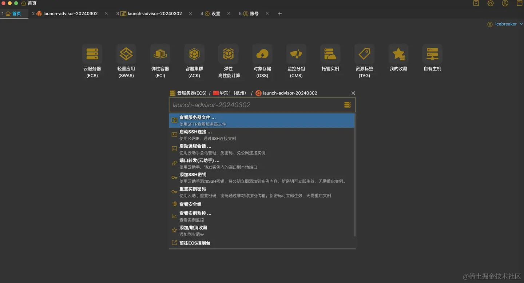Click the clipboard icon in top-right toolbar
524x283 pixels.
[x=476, y=3]
